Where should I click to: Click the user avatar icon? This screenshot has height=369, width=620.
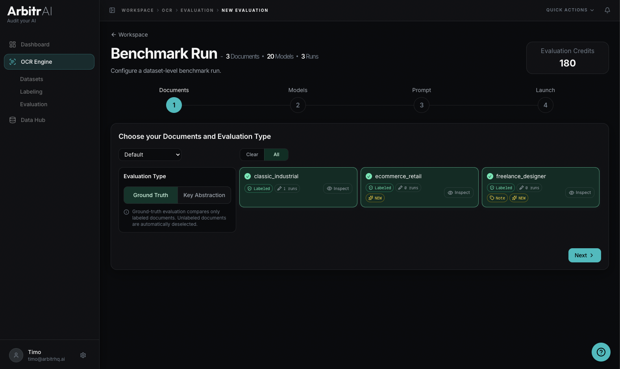click(x=16, y=355)
